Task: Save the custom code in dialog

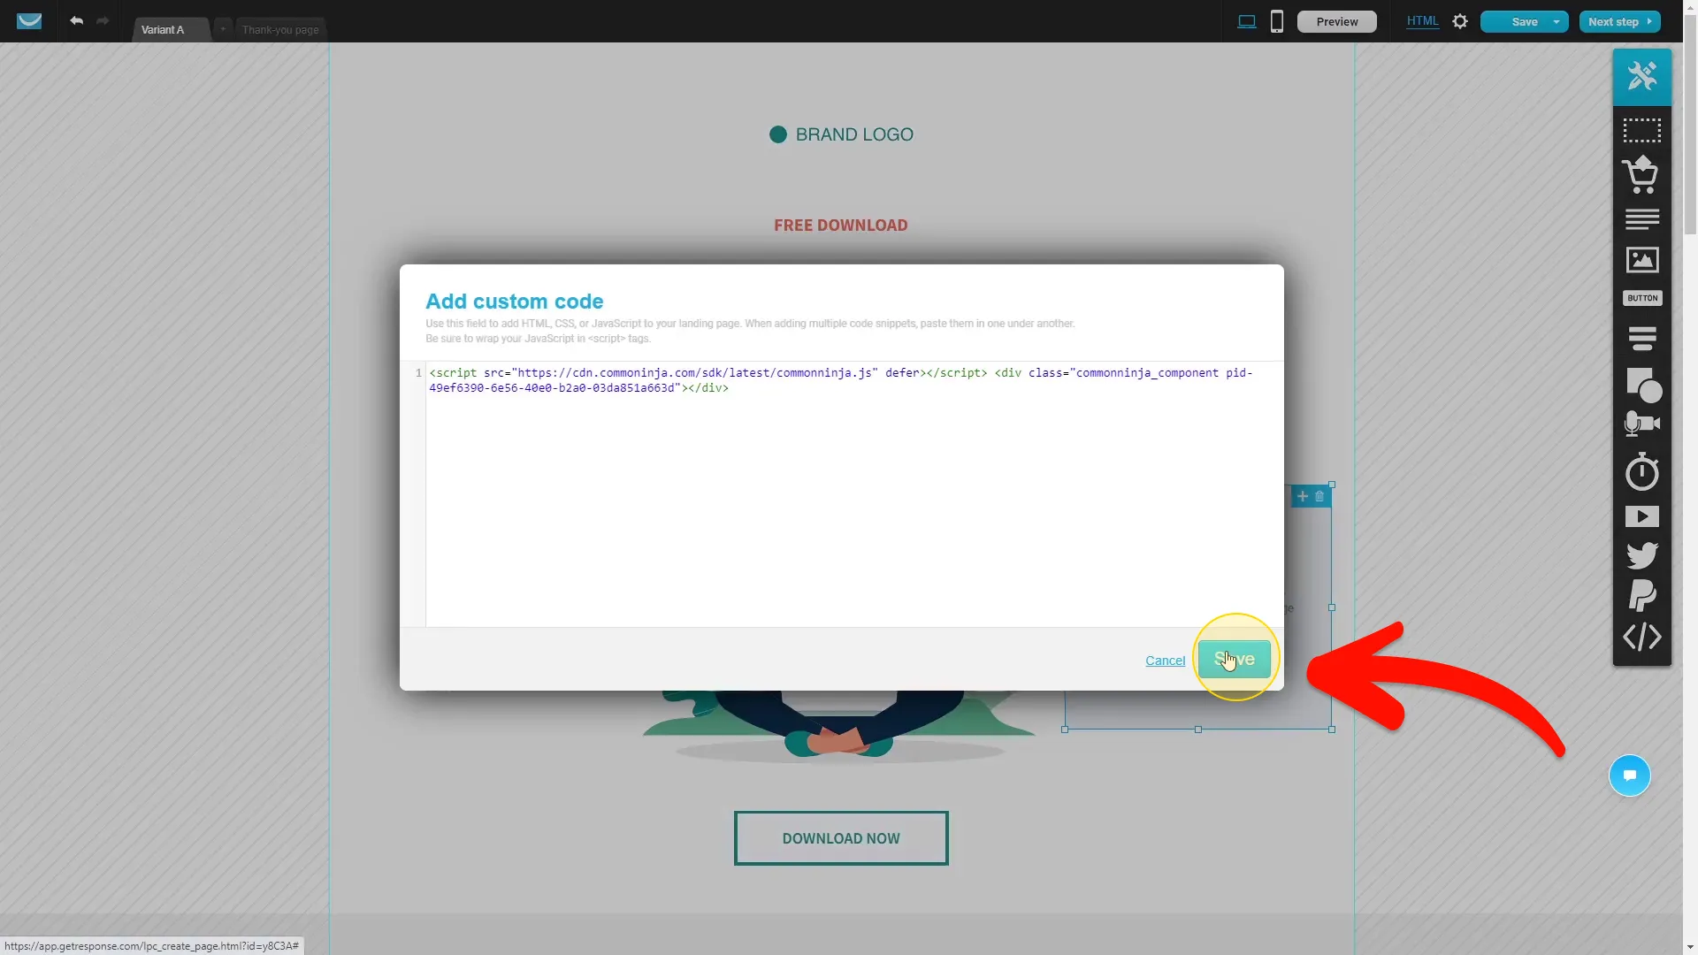Action: point(1234,659)
